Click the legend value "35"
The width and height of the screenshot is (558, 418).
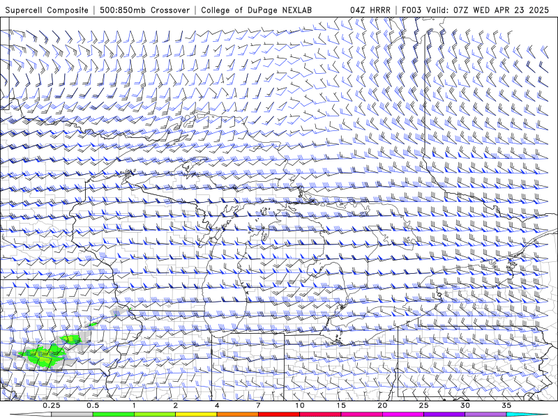tap(507, 405)
